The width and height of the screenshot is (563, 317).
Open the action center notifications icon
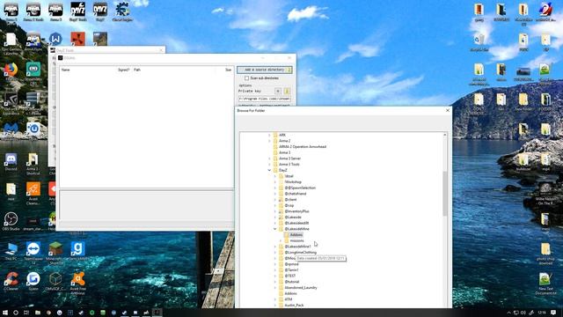click(553, 313)
